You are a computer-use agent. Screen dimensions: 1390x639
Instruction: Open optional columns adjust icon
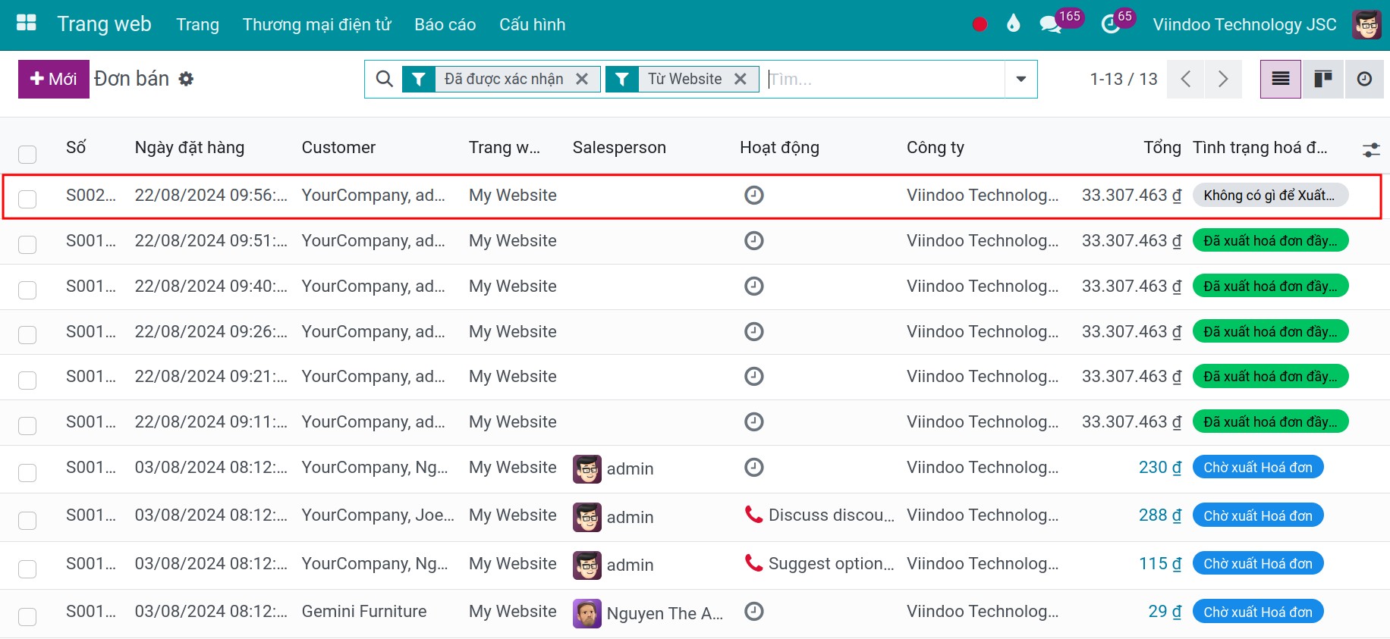click(1371, 149)
